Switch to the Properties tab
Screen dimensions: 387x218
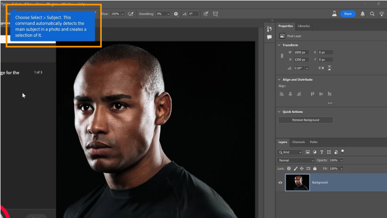coord(285,26)
